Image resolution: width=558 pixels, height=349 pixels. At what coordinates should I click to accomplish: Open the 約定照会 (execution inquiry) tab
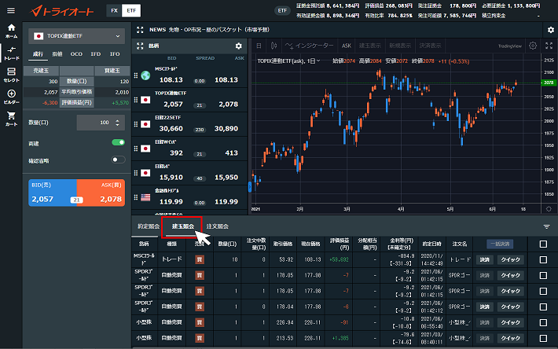click(x=149, y=226)
